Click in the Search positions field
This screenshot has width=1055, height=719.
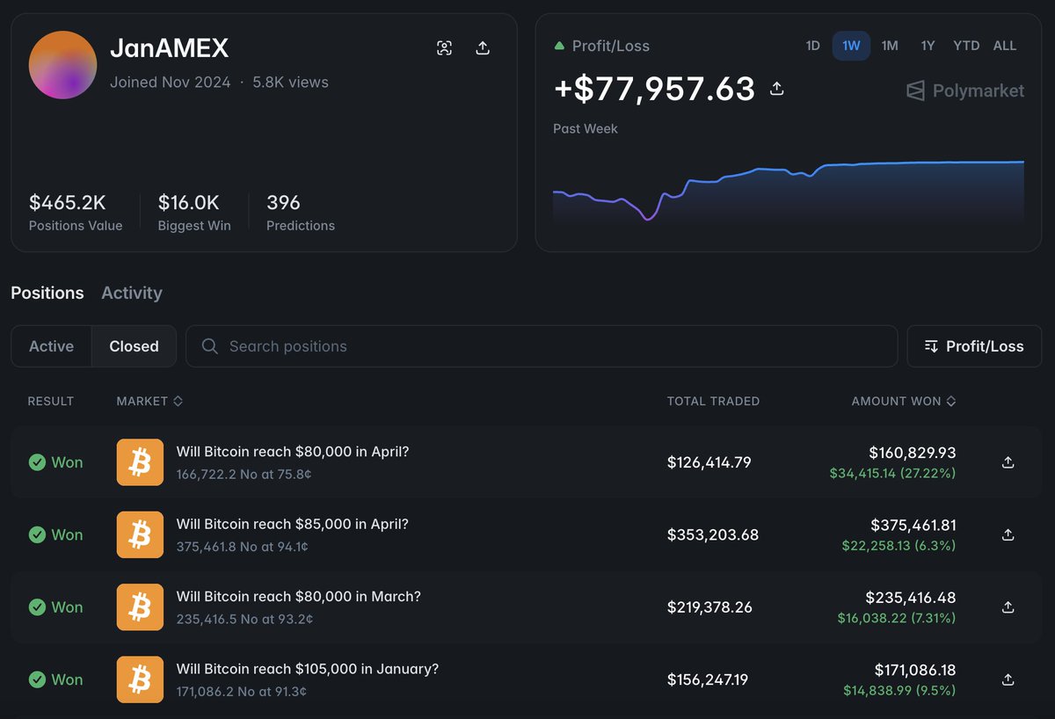tap(542, 346)
